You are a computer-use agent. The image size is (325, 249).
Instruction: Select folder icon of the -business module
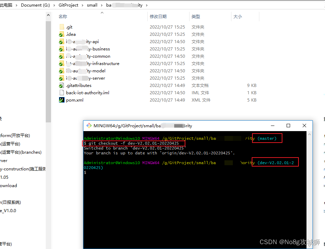[x=61, y=49]
